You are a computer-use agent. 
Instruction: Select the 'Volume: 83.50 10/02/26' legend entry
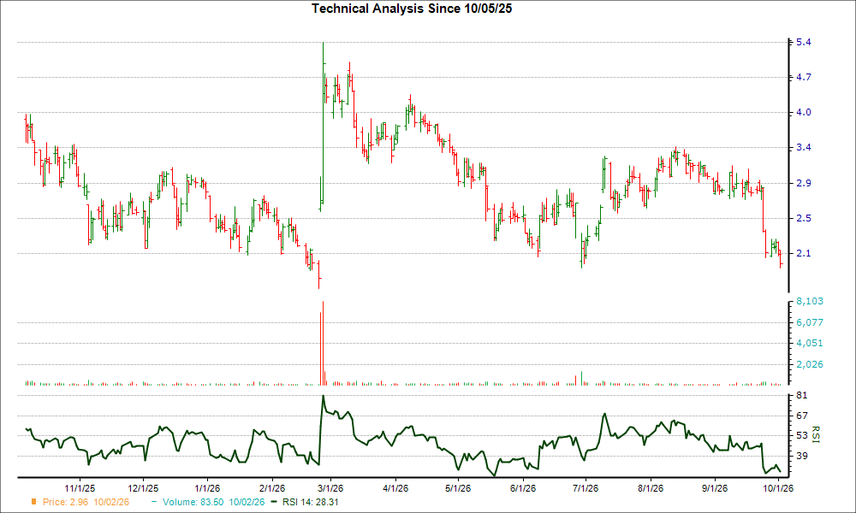213,502
